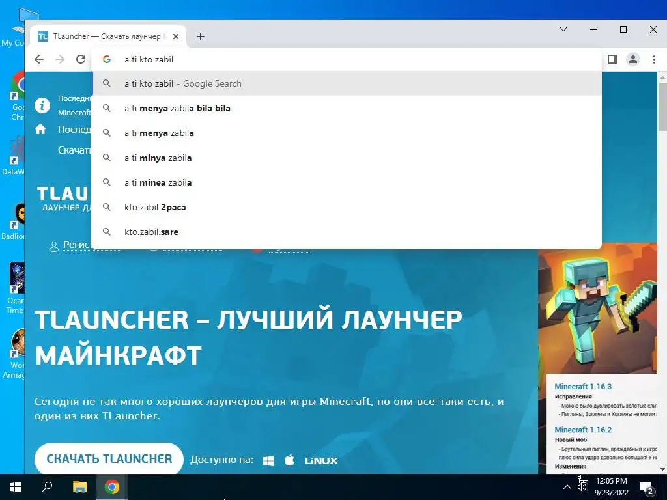Expand the tab search chevron
The width and height of the screenshot is (667, 500).
(x=563, y=29)
